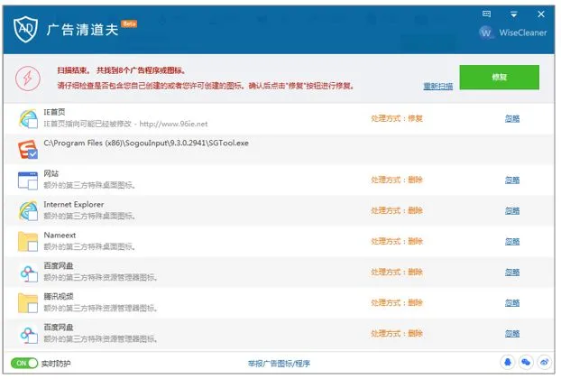561x379 pixels.
Task: Click the WiseCleaner W logo
Action: point(486,32)
